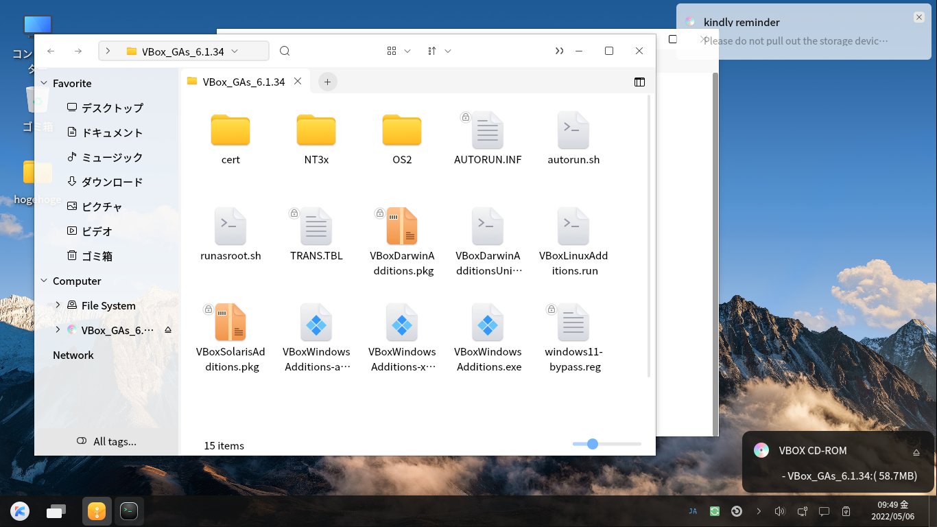Screen dimensions: 937x527
Task: Open the USB device tray icon
Action: (x=846, y=511)
